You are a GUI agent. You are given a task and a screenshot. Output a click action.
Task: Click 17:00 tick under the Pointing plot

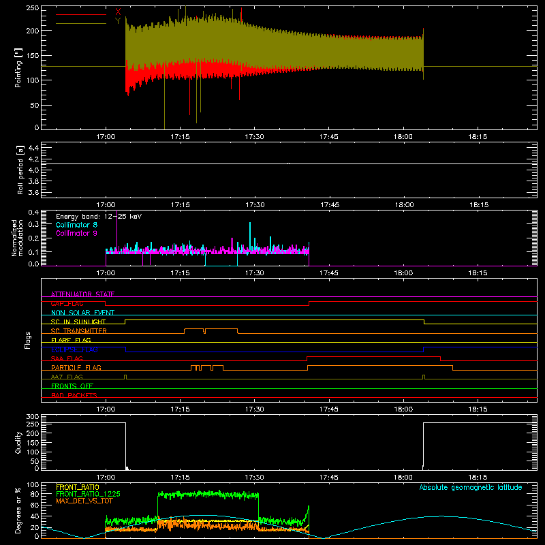point(106,137)
